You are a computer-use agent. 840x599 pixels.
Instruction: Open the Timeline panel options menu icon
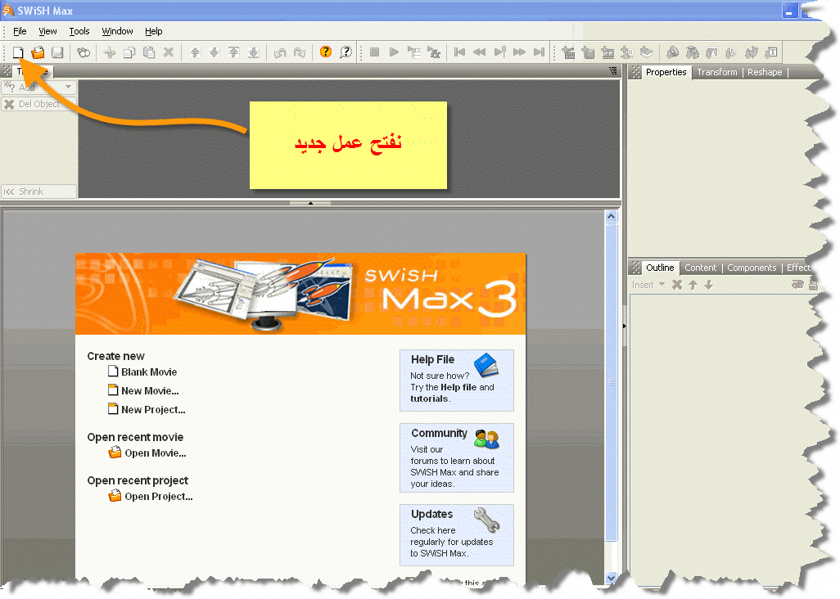click(x=613, y=72)
